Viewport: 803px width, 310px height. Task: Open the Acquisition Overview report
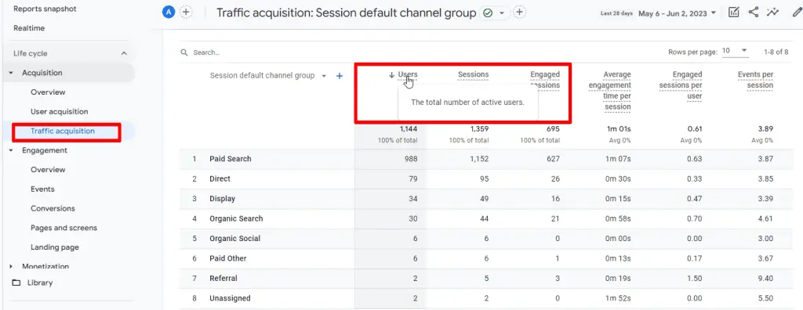(x=48, y=92)
